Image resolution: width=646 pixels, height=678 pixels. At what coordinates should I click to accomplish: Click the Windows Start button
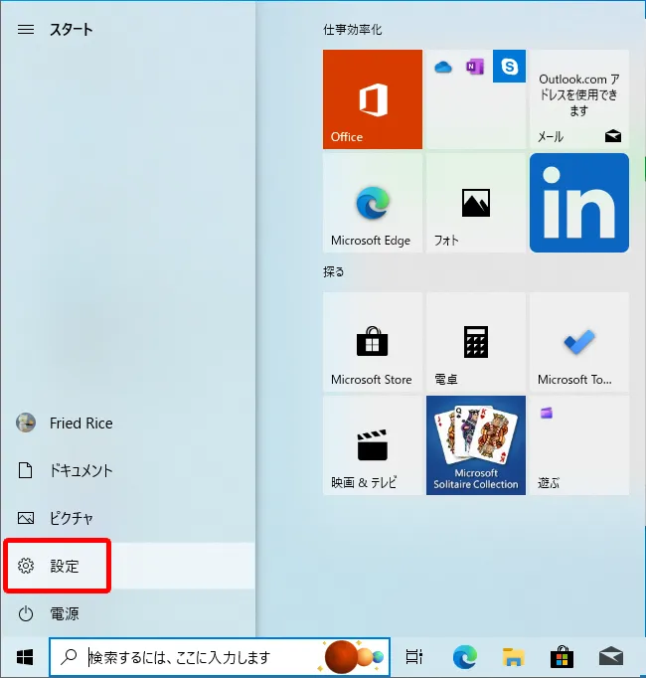point(25,658)
